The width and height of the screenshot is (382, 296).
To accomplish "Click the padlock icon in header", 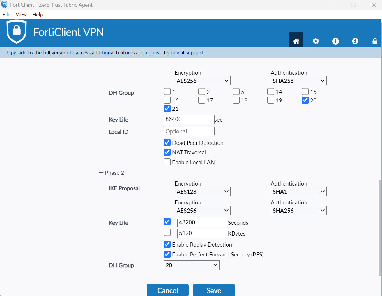I will click(x=375, y=41).
